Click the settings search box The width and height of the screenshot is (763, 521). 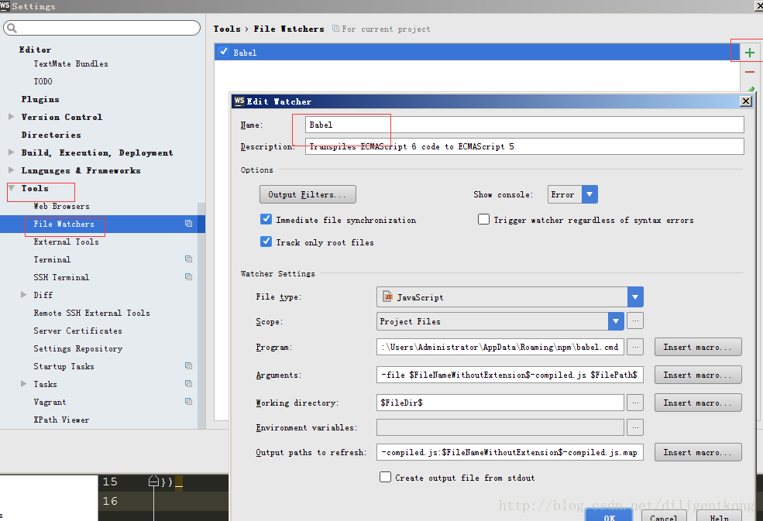(101, 28)
